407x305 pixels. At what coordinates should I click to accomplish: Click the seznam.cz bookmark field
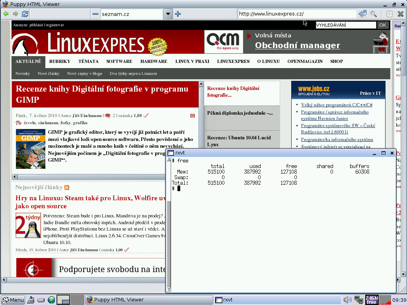(x=132, y=14)
